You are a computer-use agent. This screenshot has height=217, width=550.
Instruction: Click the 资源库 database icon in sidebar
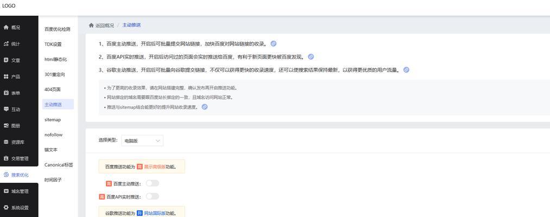click(x=6, y=142)
